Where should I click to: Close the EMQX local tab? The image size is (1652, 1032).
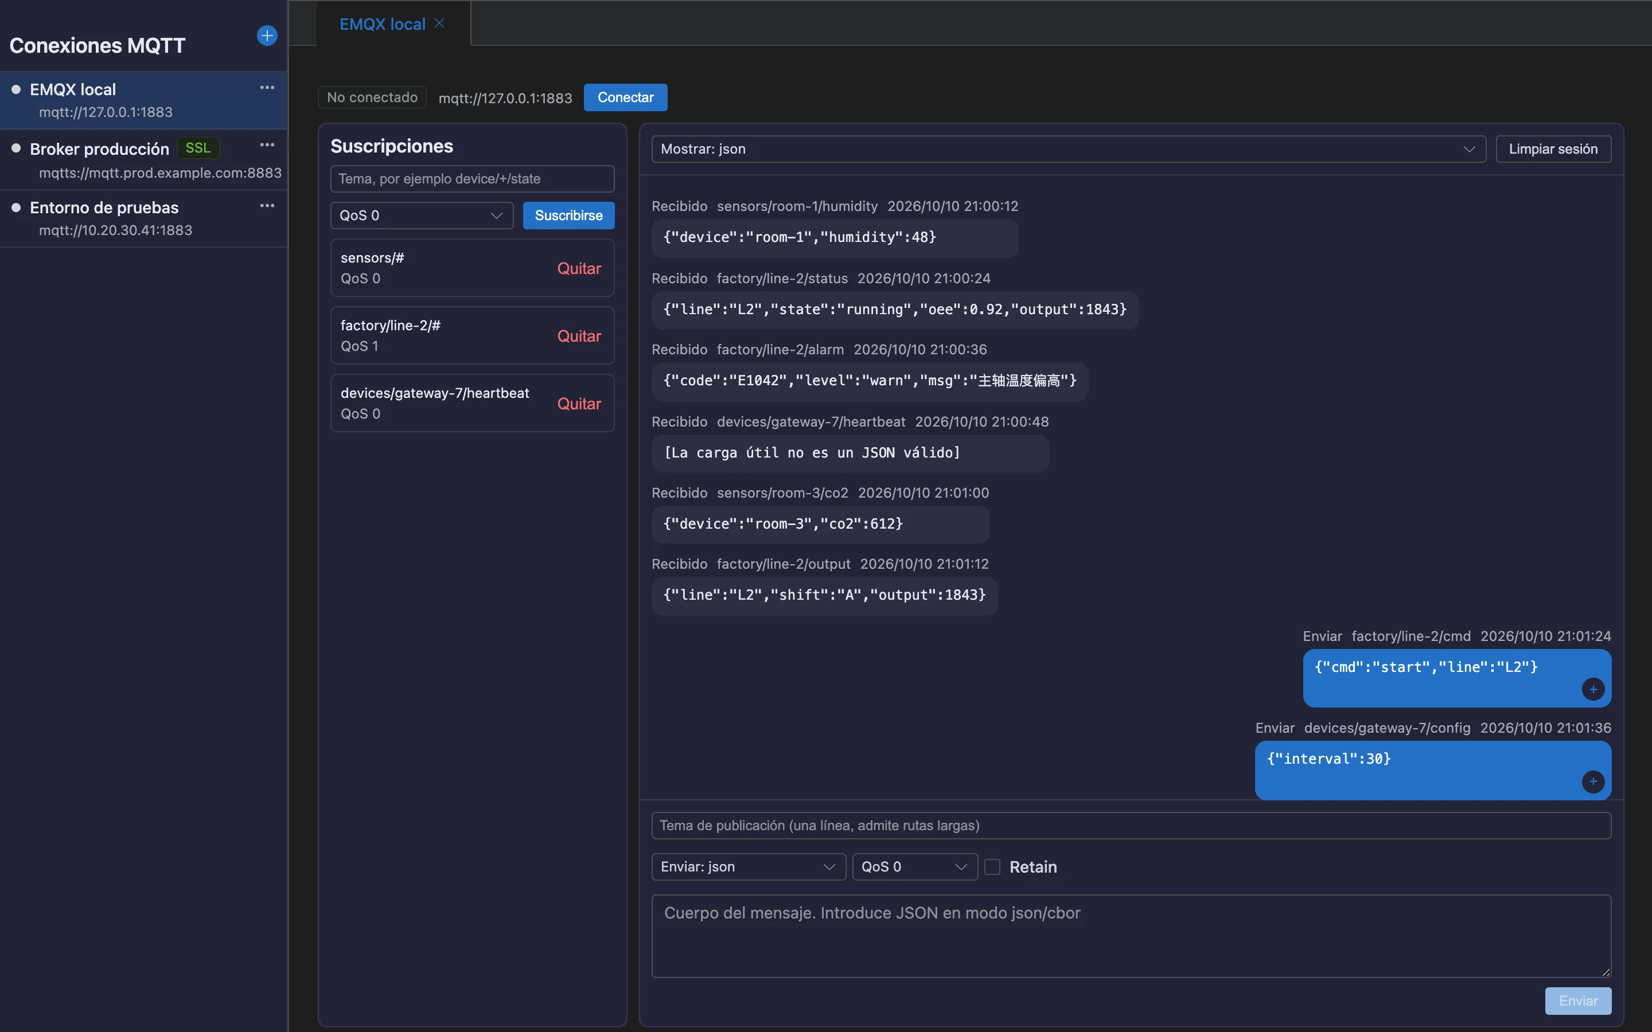(x=439, y=23)
